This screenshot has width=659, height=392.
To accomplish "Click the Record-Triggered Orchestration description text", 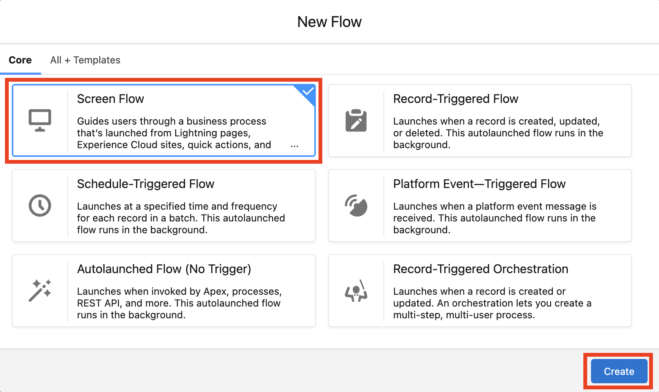I will click(492, 303).
